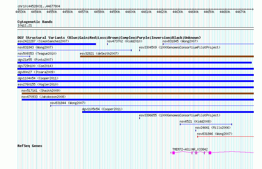Screen dimensions: 262x169
Task: Select the brown esv32821 complex variant bar
Action: coord(167,56)
